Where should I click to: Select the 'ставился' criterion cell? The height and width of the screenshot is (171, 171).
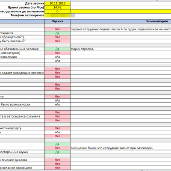(22, 33)
